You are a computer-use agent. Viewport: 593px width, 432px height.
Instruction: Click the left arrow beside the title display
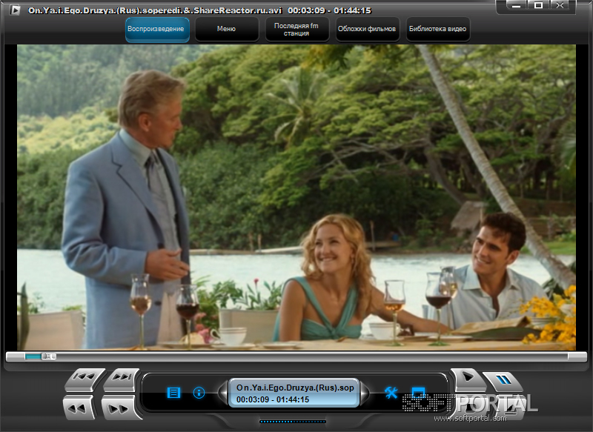[x=223, y=393]
